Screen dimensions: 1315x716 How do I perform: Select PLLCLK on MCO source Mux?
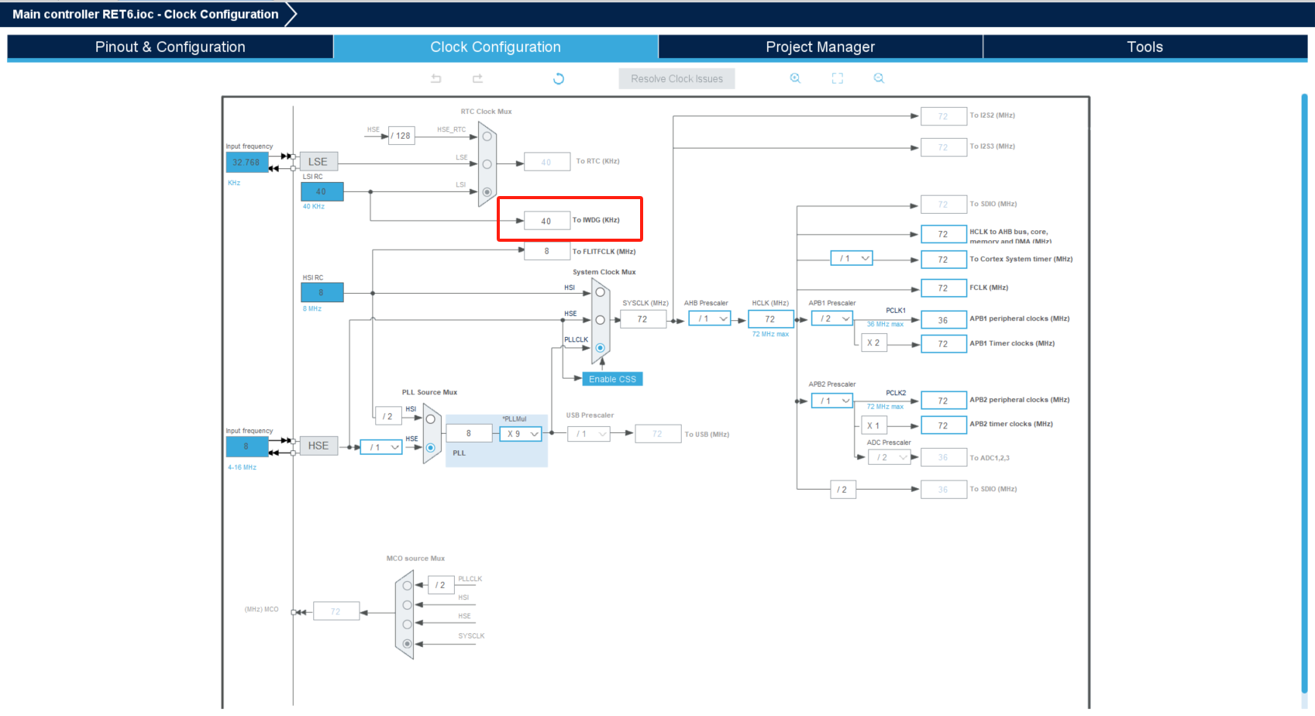click(x=408, y=586)
